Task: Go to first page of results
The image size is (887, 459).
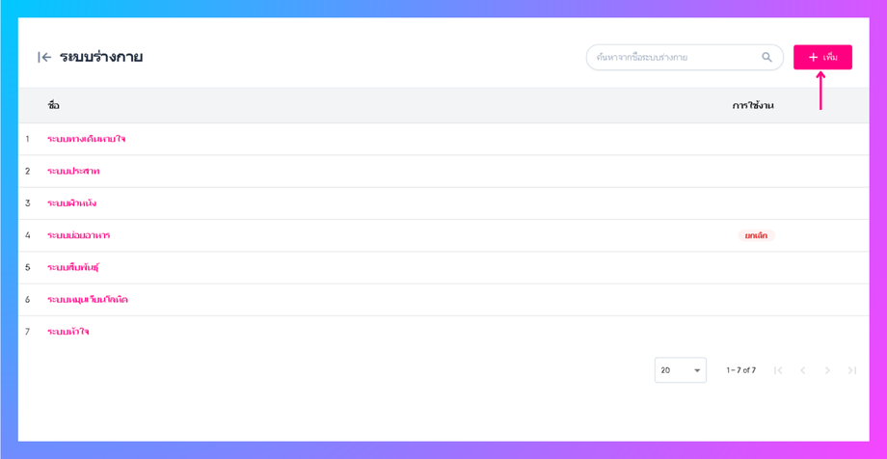Action: [x=778, y=370]
